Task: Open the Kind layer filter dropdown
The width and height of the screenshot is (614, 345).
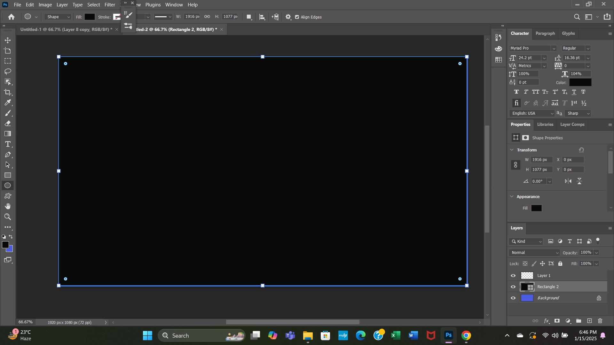Action: (526, 241)
